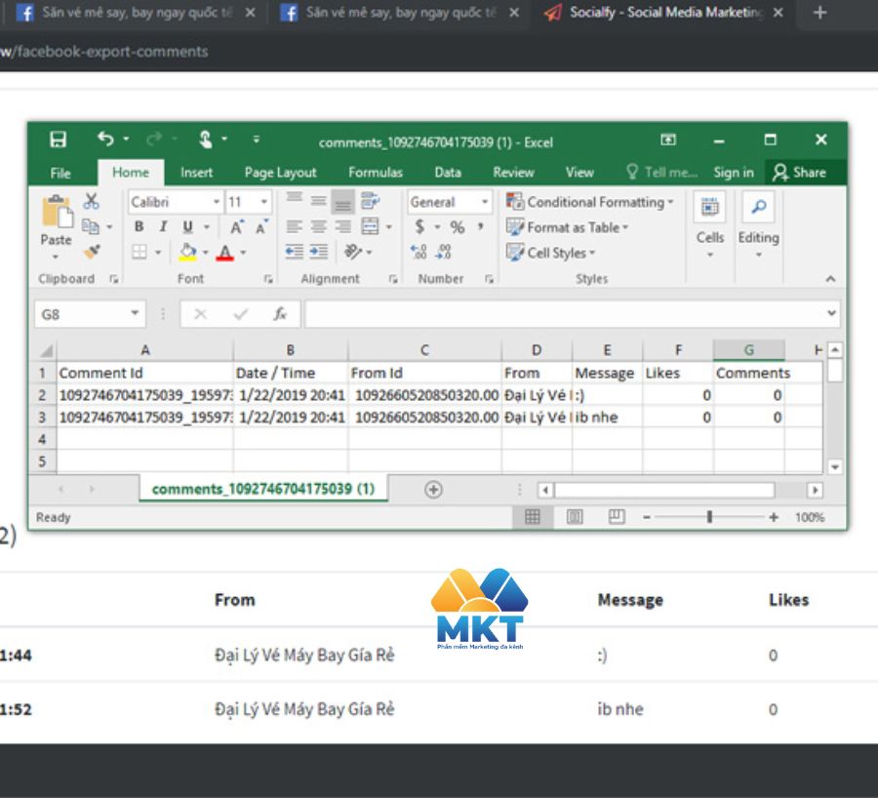Toggle bold formatting on selected cell

[139, 225]
